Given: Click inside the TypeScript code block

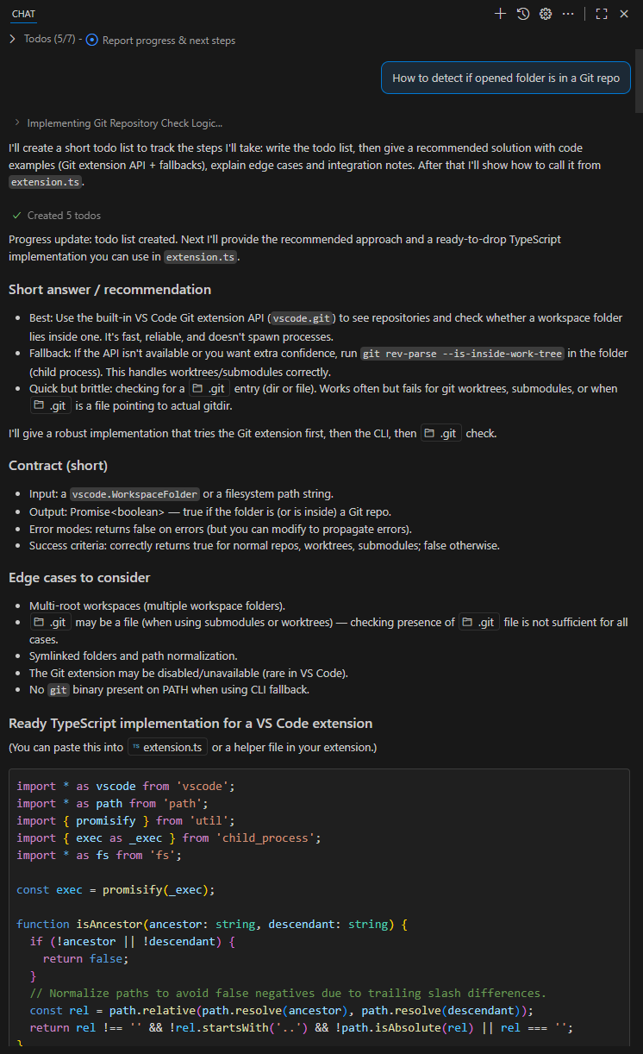Looking at the screenshot, I should (x=319, y=906).
